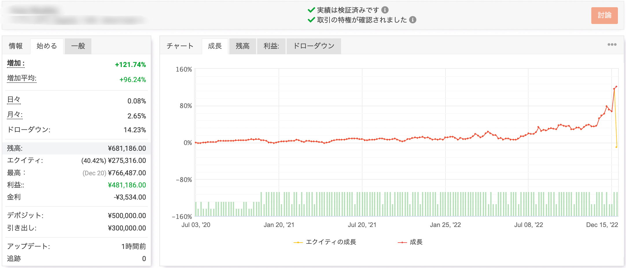Viewport: 626px width, 268px height.
Task: Click the withdrawal value ¥300,000.00
Action: tap(127, 228)
